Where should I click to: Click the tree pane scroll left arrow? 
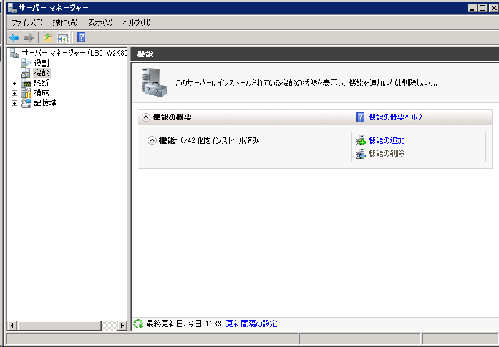12,325
